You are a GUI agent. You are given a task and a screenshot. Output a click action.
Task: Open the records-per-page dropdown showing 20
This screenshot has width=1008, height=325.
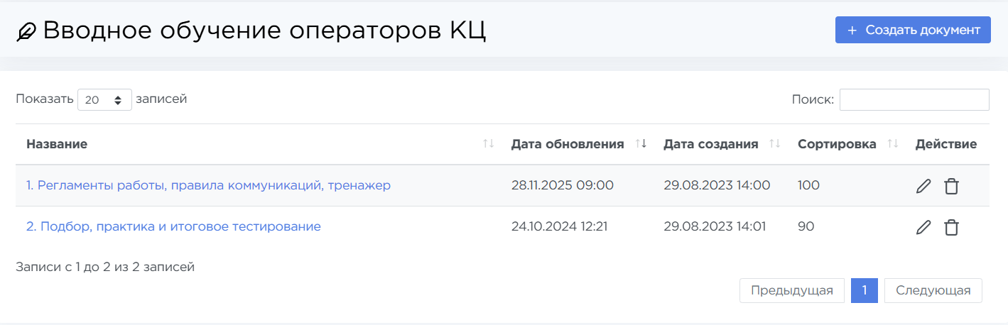104,100
